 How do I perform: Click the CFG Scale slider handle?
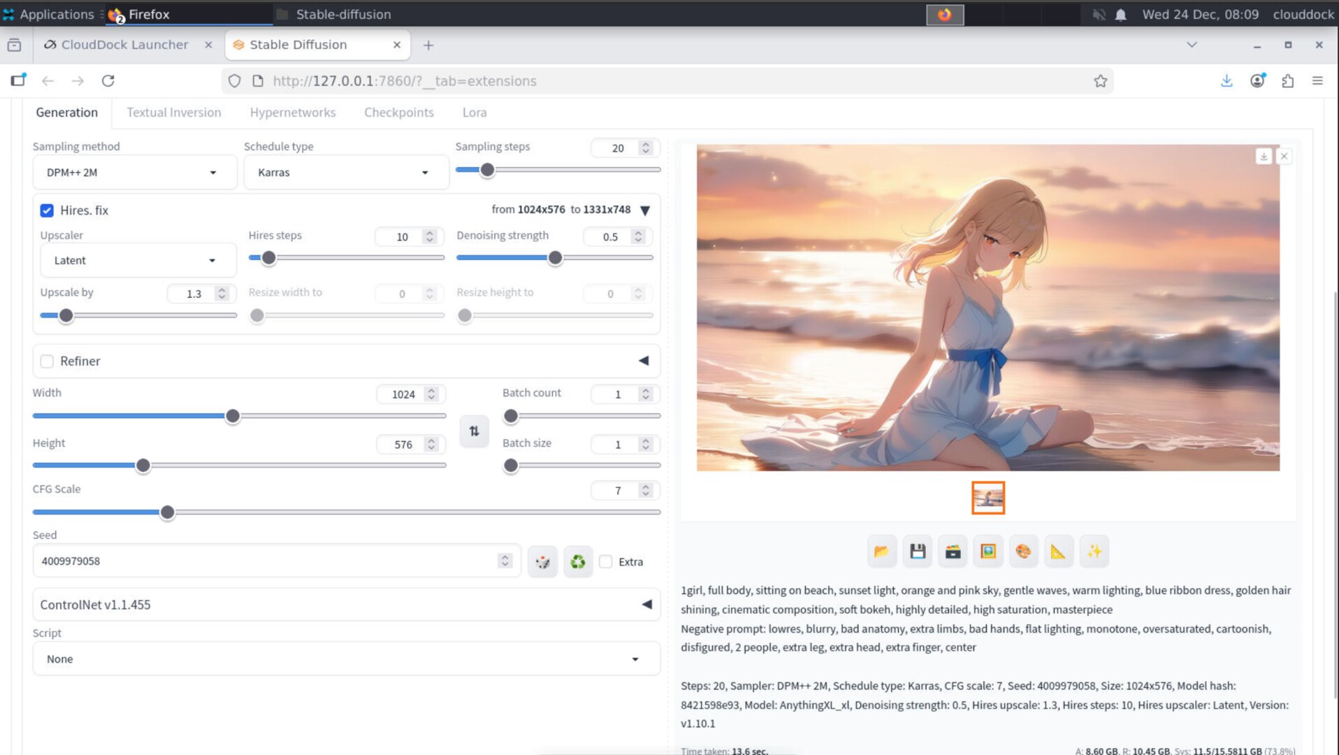(x=167, y=512)
